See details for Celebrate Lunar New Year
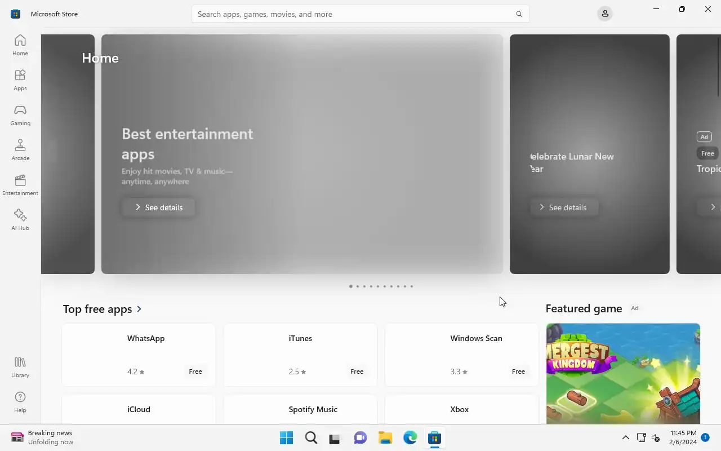The width and height of the screenshot is (721, 451). pos(563,207)
